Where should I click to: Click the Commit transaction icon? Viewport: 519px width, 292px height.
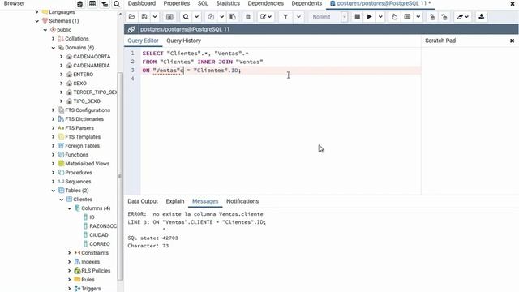(432, 16)
